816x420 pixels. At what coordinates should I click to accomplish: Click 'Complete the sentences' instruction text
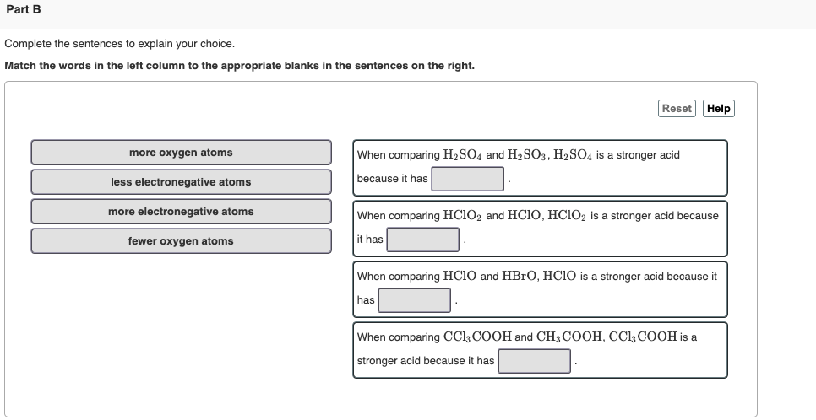119,43
